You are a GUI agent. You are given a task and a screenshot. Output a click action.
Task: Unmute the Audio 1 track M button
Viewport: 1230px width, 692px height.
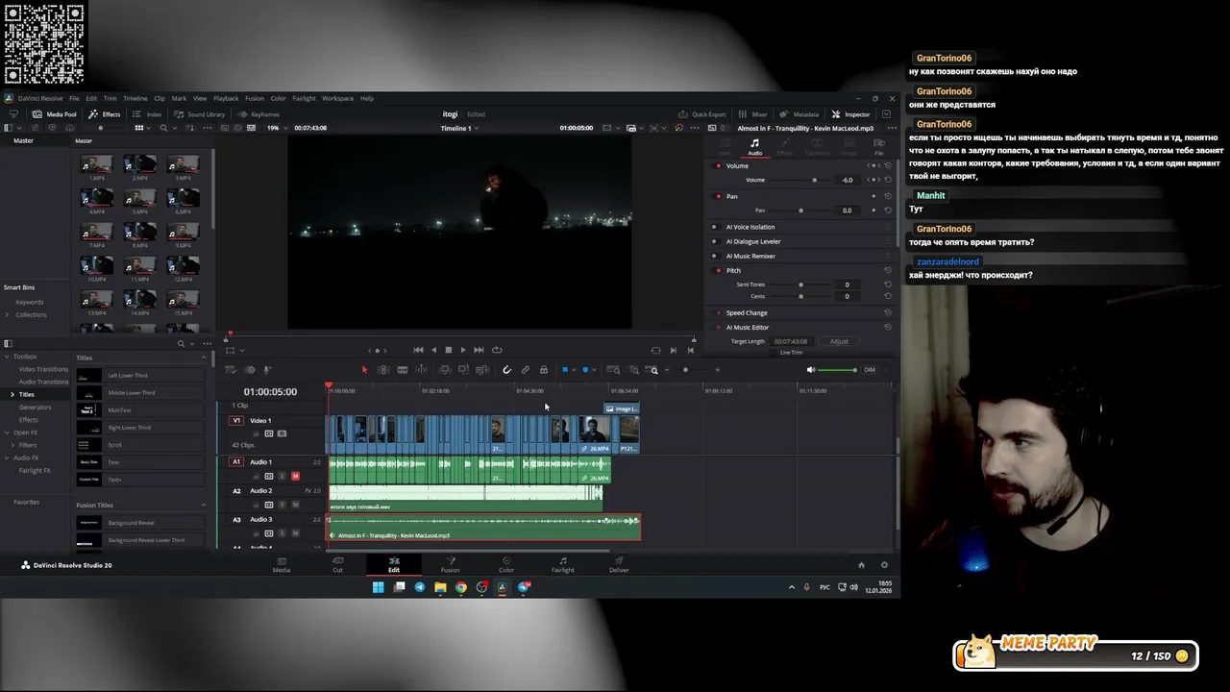click(295, 476)
